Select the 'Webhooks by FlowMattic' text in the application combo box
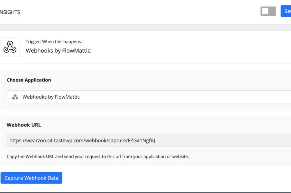291x193 pixels. pos(51,97)
